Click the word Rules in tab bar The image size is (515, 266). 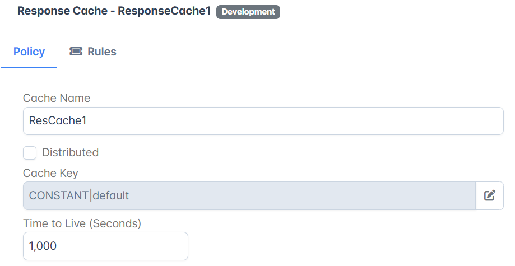[x=102, y=52]
